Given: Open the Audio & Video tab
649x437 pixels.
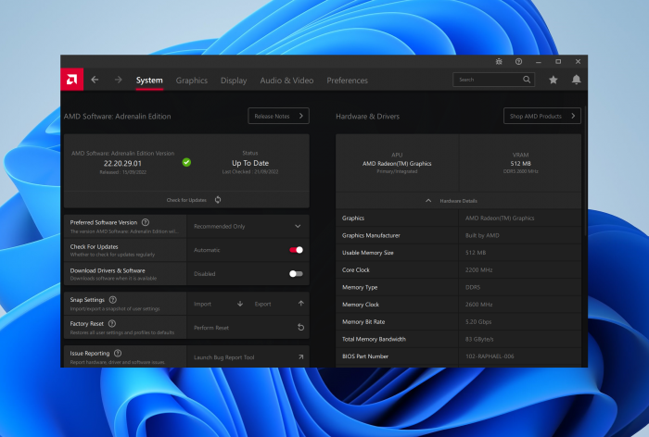Looking at the screenshot, I should (x=286, y=81).
